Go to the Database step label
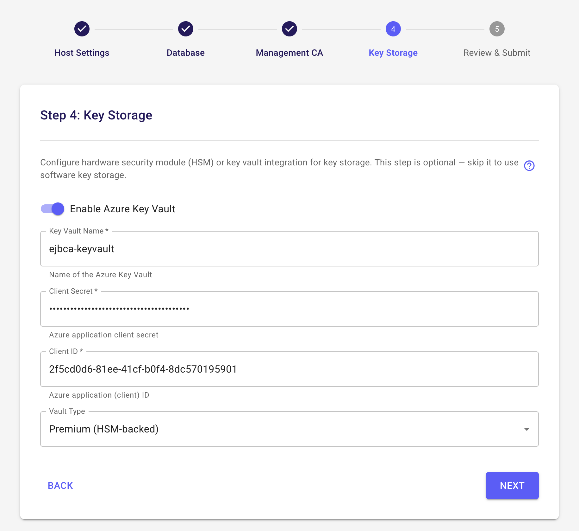 pos(186,53)
